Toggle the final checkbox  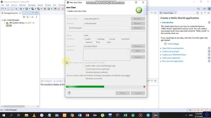(95, 42)
